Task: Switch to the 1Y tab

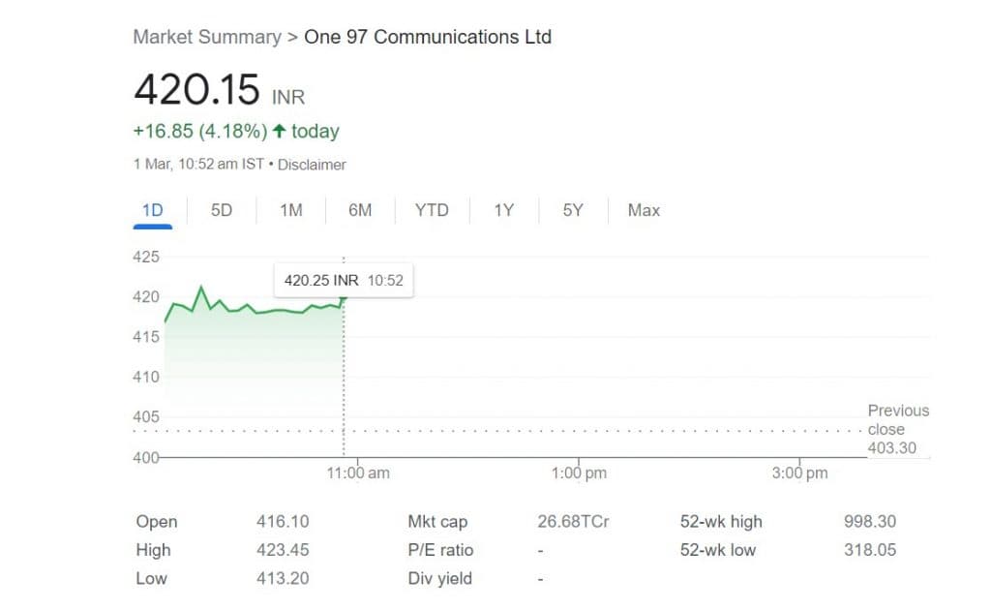Action: click(503, 210)
